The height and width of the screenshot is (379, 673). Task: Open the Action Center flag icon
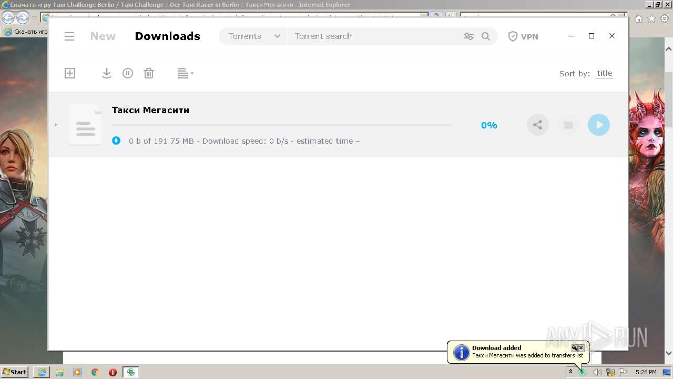[623, 372]
